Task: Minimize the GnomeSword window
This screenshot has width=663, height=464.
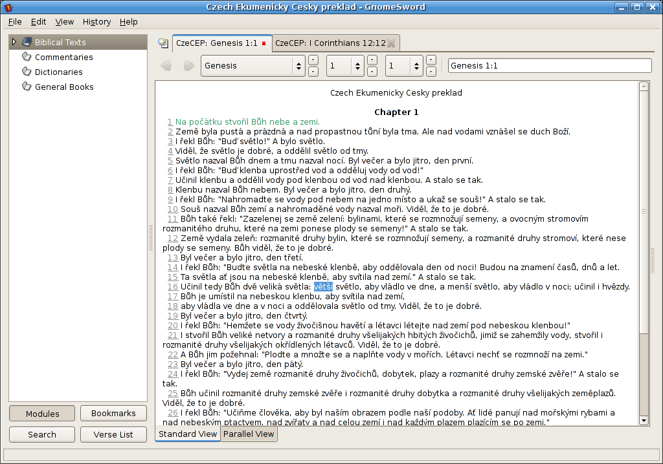Action: click(x=621, y=7)
